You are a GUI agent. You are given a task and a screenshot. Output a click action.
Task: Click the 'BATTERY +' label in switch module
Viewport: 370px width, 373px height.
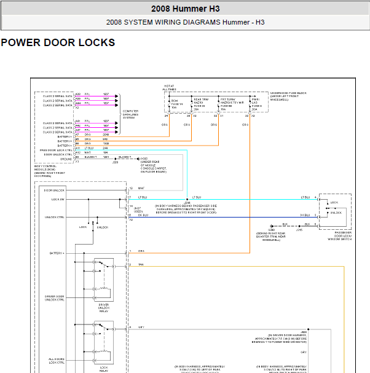click(x=57, y=253)
